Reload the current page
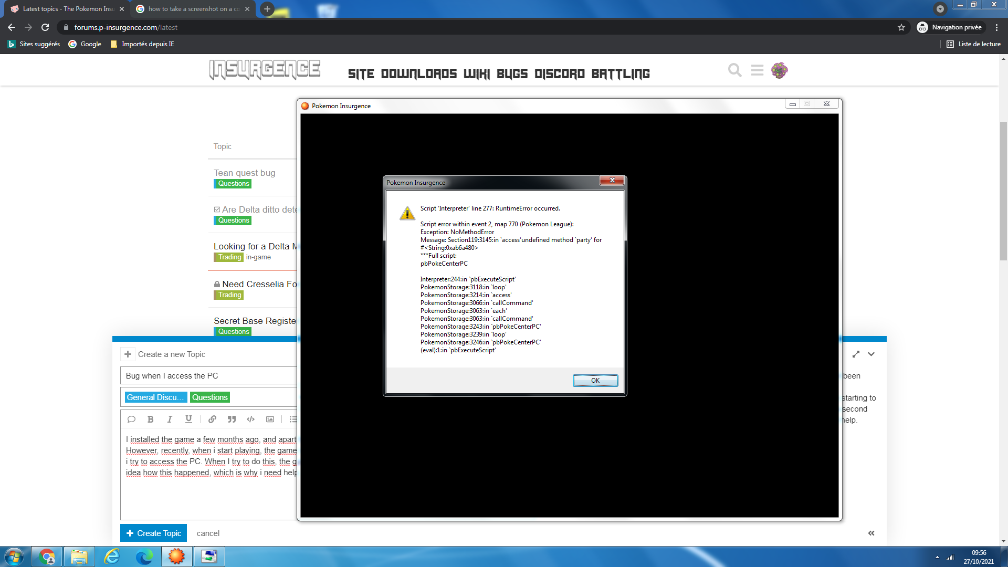Viewport: 1008px width, 567px height. click(45, 27)
